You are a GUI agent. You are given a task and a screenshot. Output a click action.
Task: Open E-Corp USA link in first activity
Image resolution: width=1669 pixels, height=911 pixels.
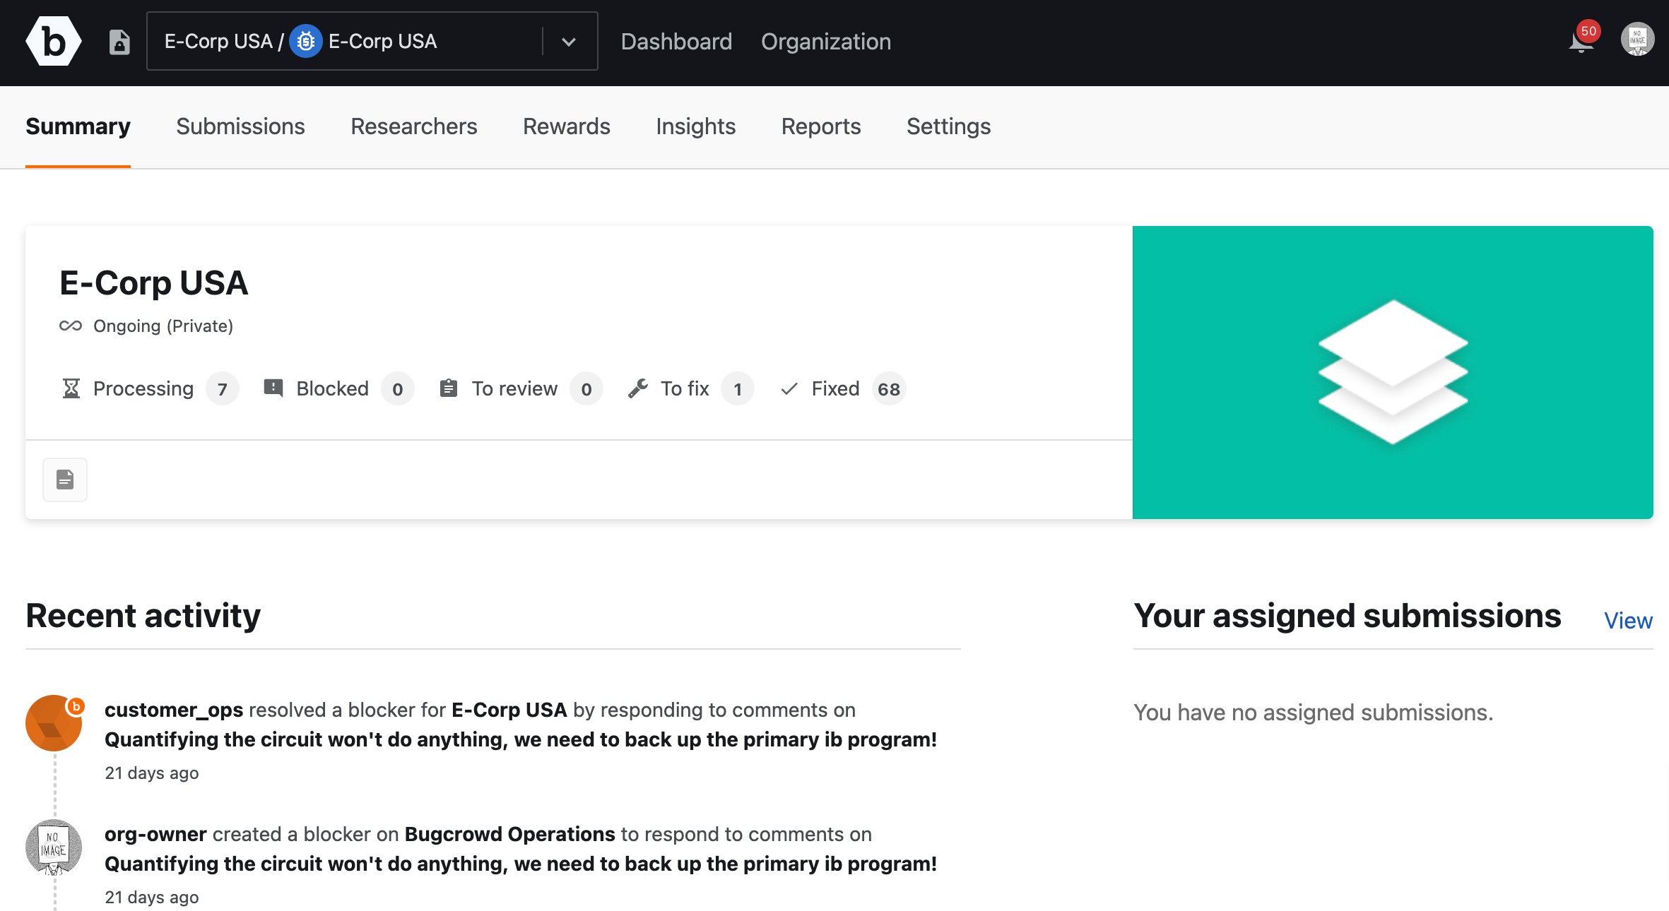pos(509,710)
